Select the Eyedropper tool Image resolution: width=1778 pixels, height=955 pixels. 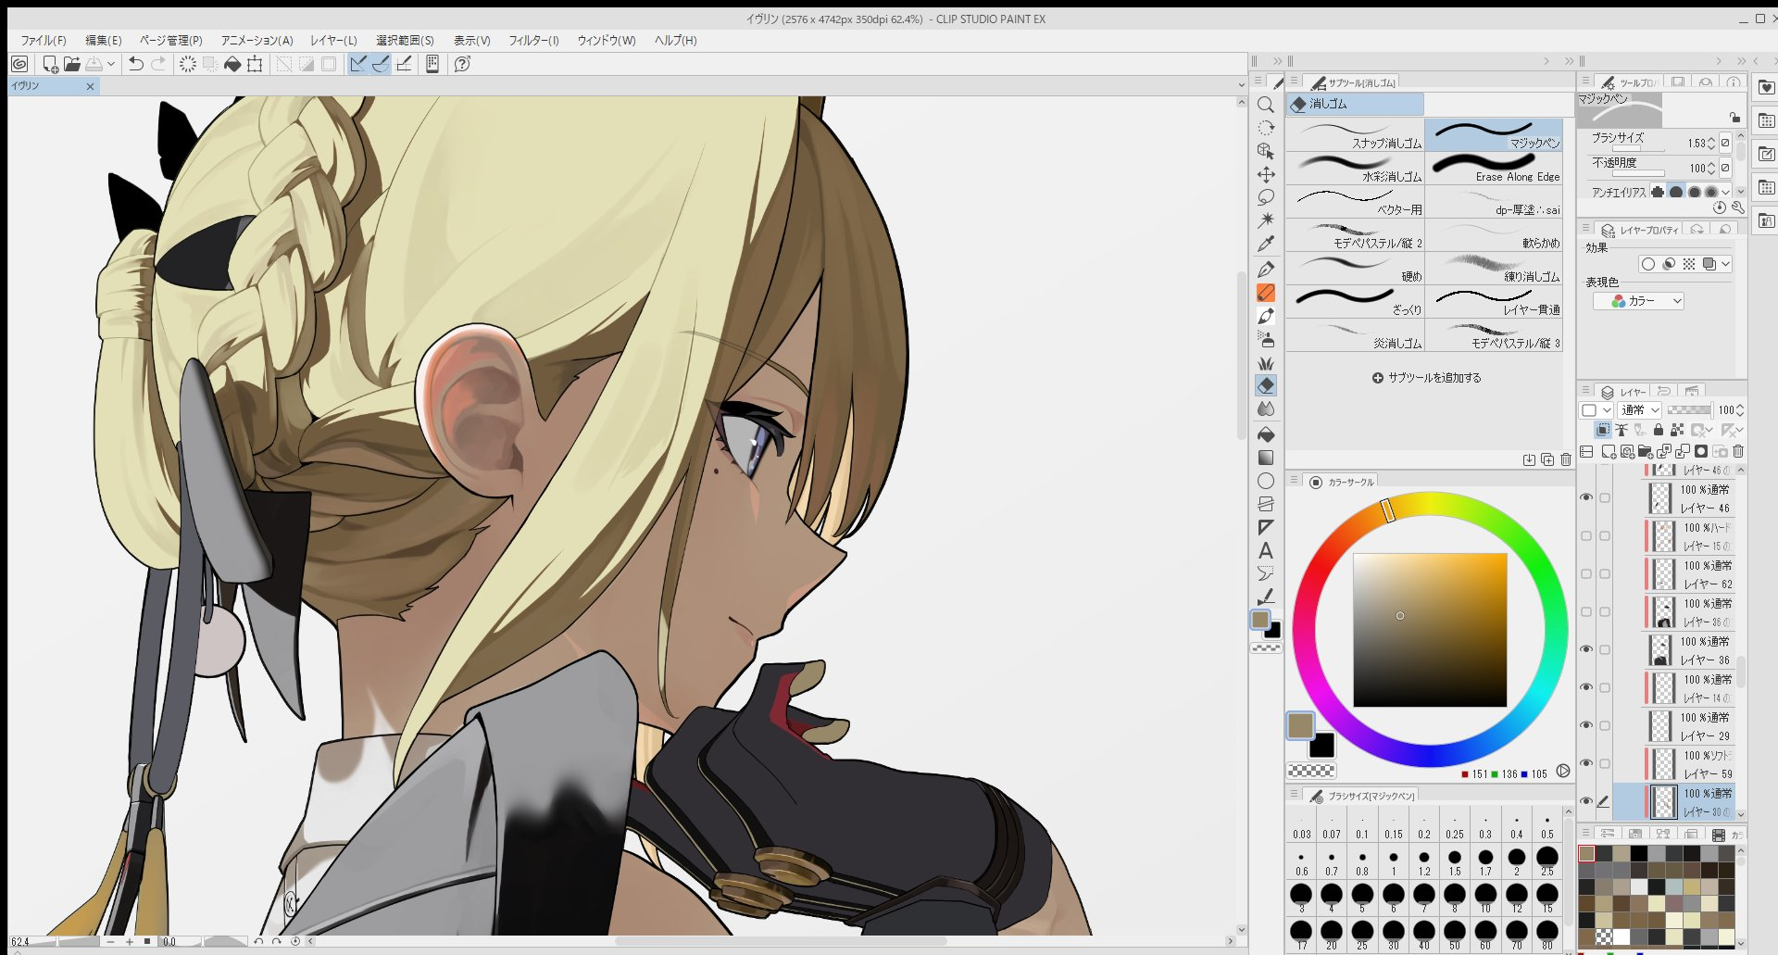(x=1266, y=244)
